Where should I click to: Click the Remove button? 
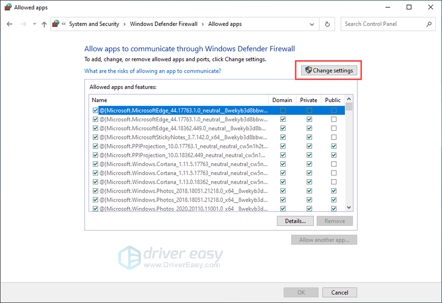tap(335, 221)
